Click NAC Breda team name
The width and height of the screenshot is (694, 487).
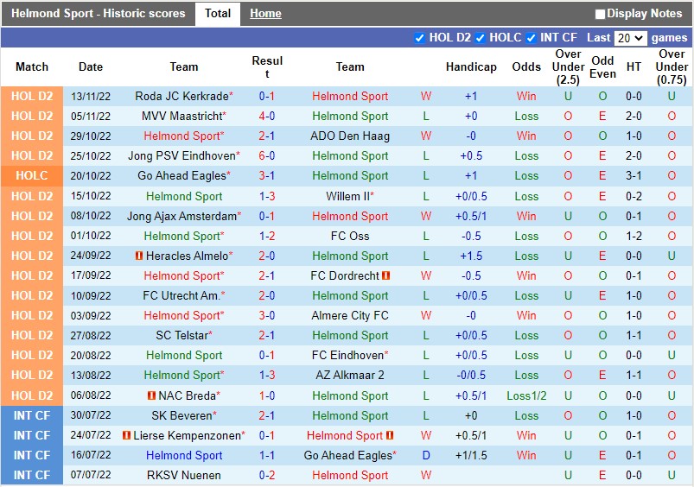pyautogui.click(x=188, y=395)
